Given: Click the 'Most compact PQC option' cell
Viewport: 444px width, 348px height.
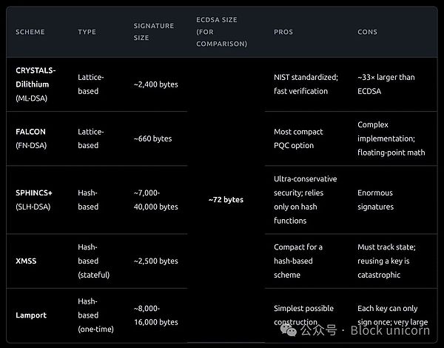Looking at the screenshot, I should (x=298, y=138).
